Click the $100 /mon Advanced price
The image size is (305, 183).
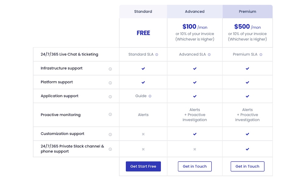(195, 26)
